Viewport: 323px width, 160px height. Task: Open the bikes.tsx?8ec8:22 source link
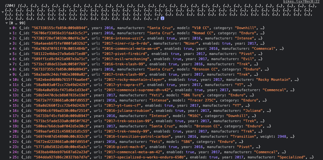(301, 2)
